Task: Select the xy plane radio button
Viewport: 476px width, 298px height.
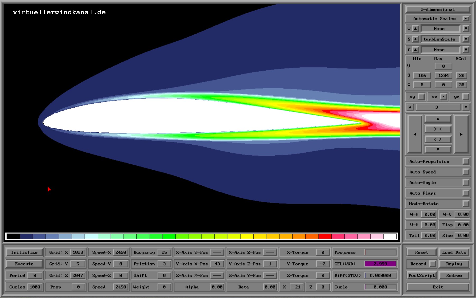Action: tap(422, 97)
